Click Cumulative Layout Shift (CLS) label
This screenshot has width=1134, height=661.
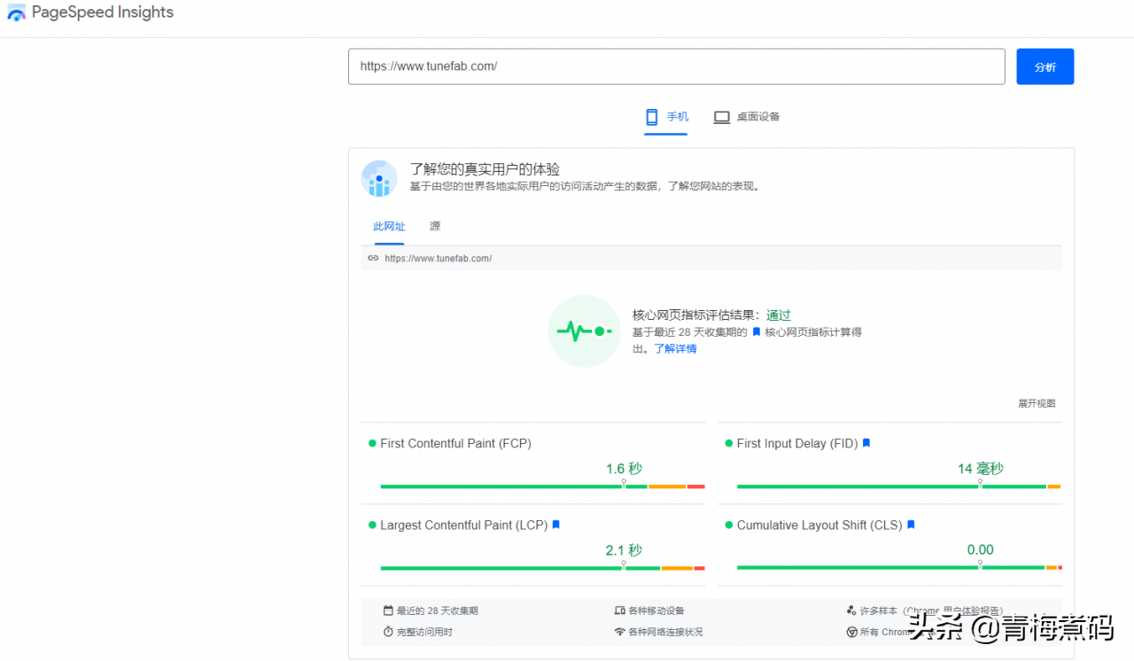pyautogui.click(x=819, y=525)
